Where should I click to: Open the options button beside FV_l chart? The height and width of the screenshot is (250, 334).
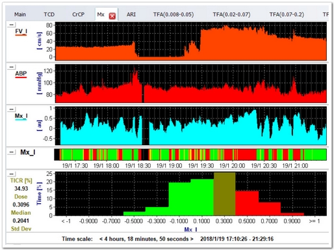(x=11, y=25)
